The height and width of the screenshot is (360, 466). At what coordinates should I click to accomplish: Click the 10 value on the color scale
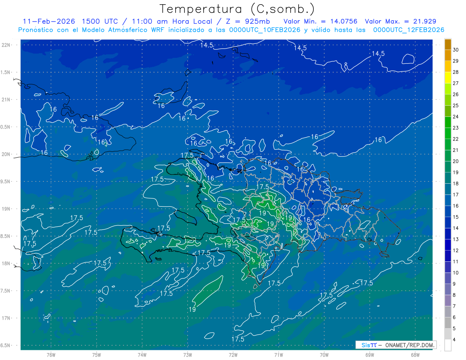(x=456, y=273)
